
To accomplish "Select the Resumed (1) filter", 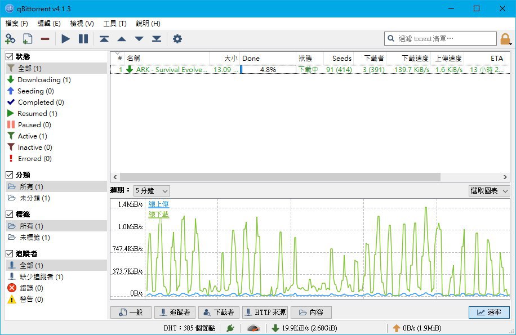I will pyautogui.click(x=56, y=113).
